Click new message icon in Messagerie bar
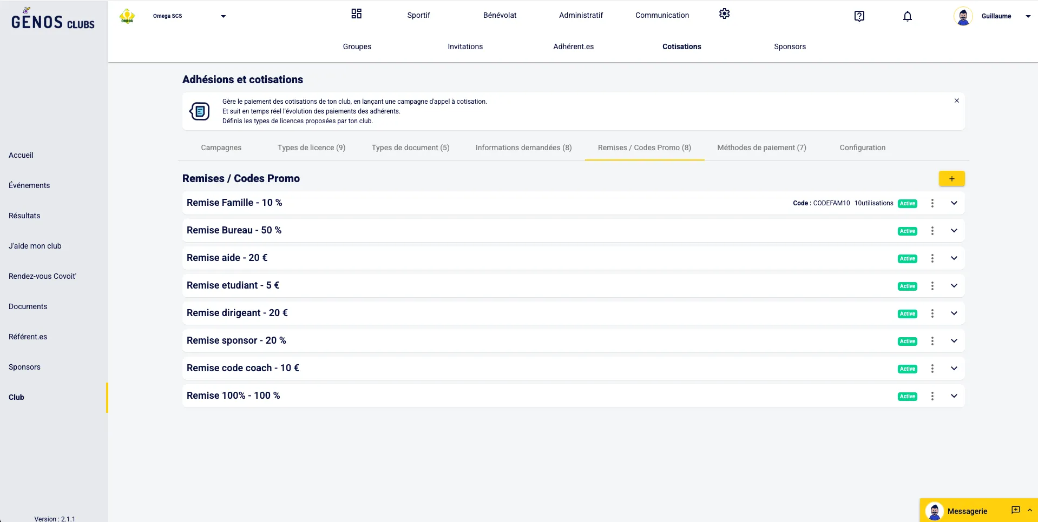The height and width of the screenshot is (522, 1038). [1015, 510]
